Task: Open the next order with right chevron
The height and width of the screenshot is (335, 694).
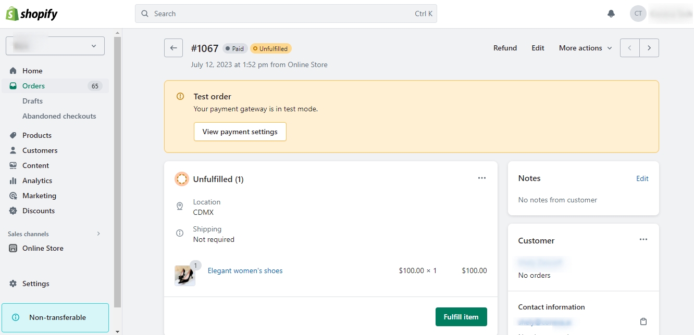Action: tap(649, 48)
